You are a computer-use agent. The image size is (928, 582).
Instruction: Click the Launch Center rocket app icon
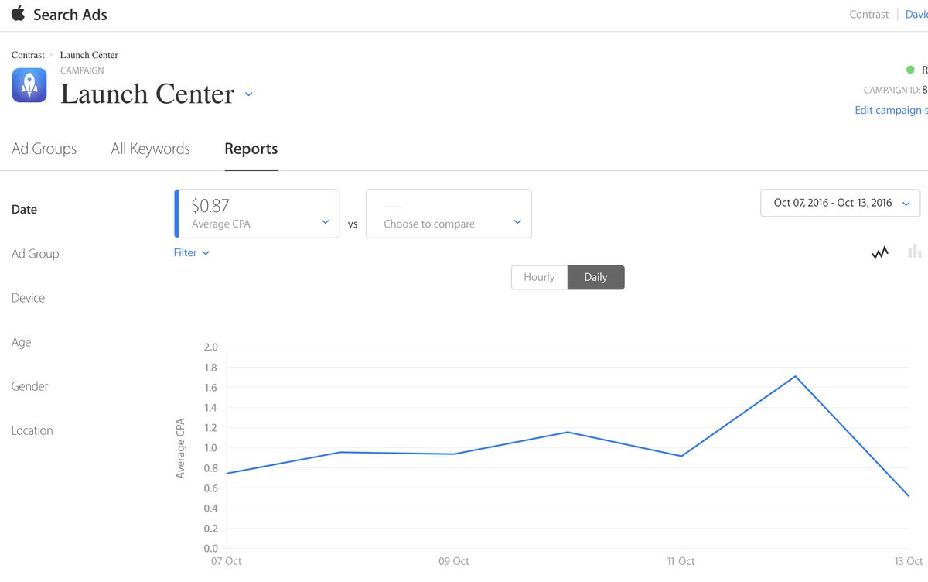[x=29, y=85]
